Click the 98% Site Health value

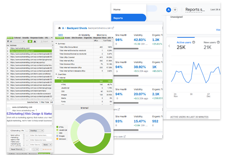119,40
